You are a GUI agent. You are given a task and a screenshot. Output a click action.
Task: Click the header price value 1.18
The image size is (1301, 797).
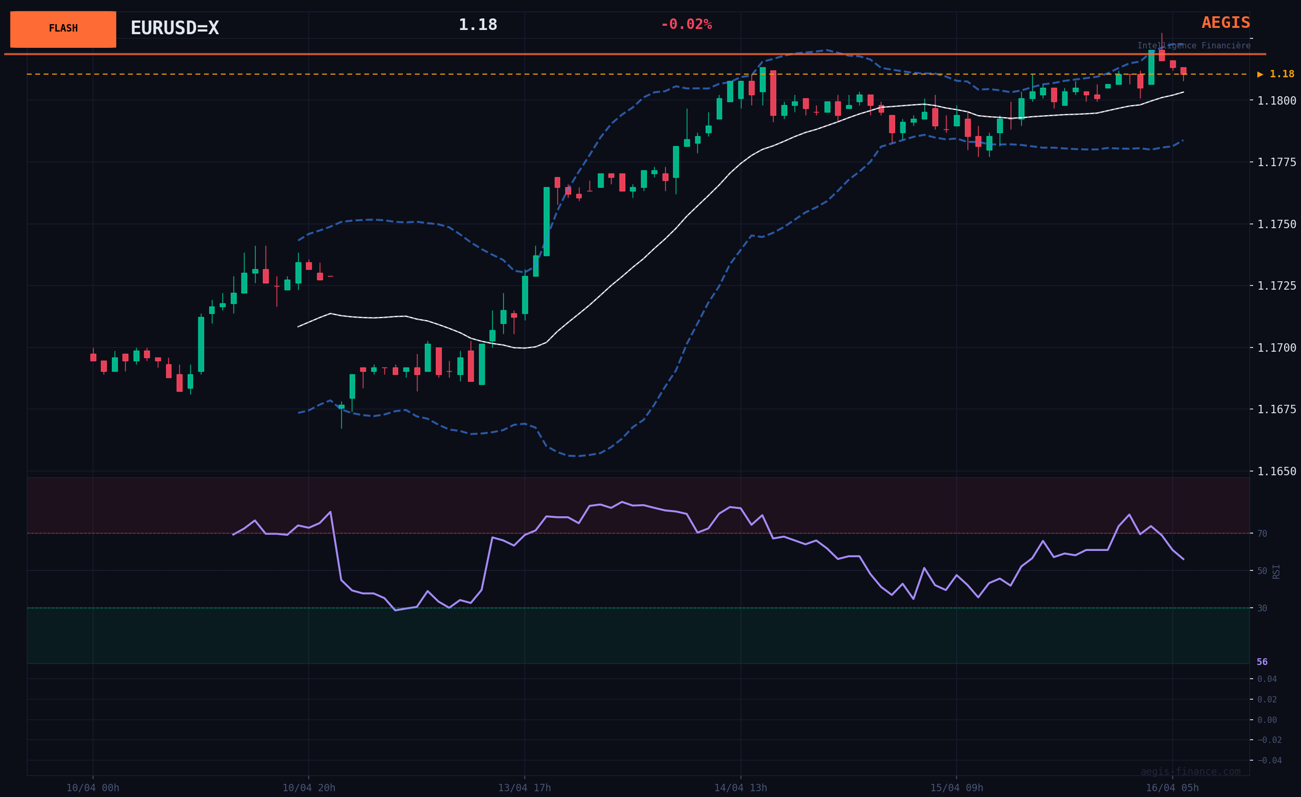pos(477,25)
